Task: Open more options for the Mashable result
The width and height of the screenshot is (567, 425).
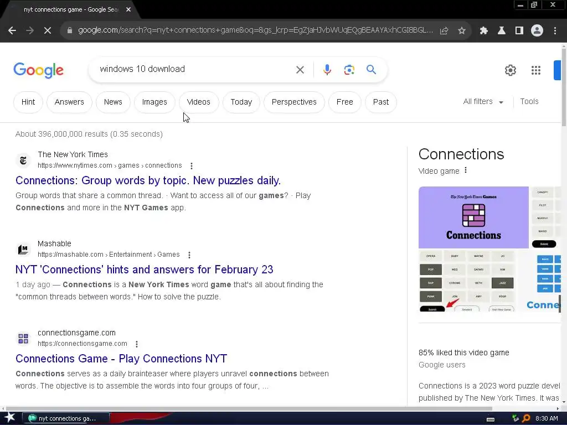Action: 189,255
